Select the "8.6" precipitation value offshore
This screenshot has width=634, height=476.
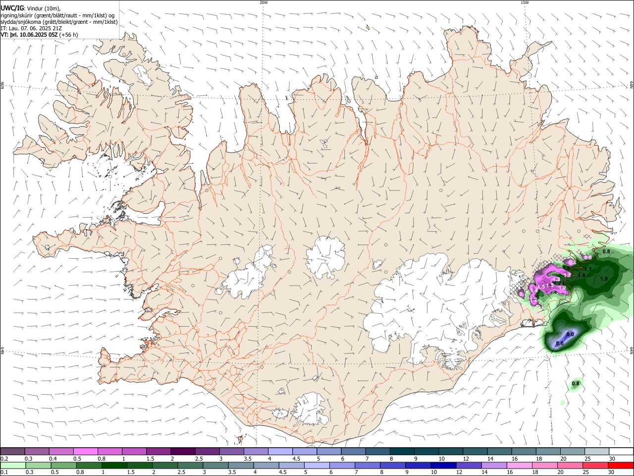tap(560, 344)
